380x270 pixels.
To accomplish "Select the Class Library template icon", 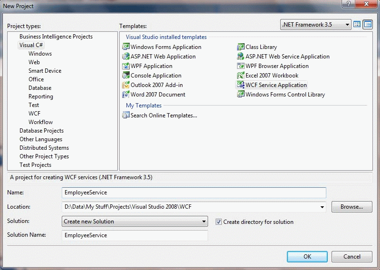I will 241,47.
